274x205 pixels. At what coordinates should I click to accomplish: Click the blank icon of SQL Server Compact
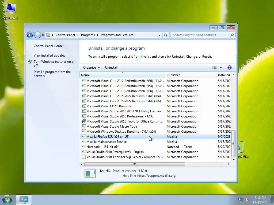click(84, 157)
